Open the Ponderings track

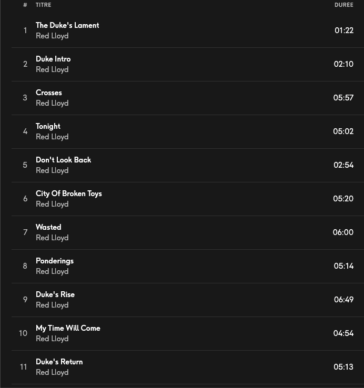(x=55, y=261)
